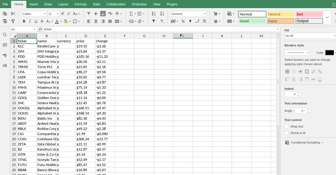Open the spell checking sidebar

pos(5,55)
